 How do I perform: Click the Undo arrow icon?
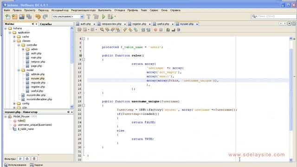tap(38, 17)
